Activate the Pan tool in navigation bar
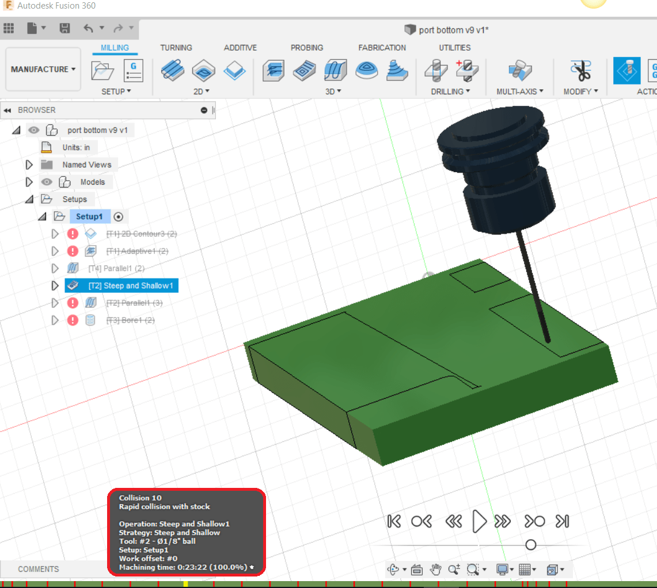The height and width of the screenshot is (588, 657). [x=435, y=570]
